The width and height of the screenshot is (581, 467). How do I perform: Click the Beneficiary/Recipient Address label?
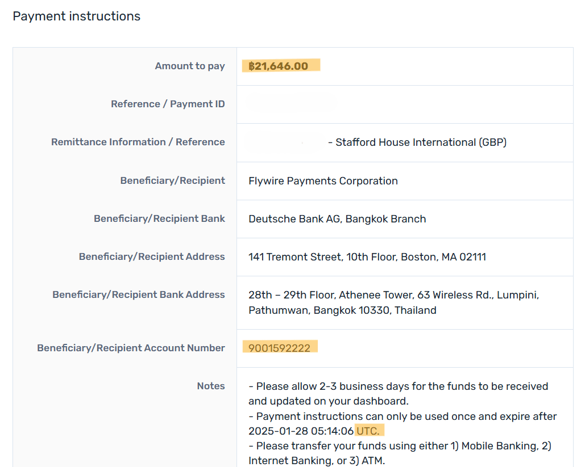pyautogui.click(x=152, y=257)
